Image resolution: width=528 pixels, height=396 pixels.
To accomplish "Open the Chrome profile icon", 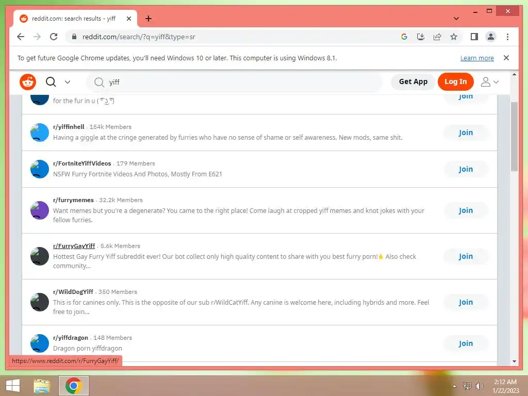I will (x=491, y=37).
